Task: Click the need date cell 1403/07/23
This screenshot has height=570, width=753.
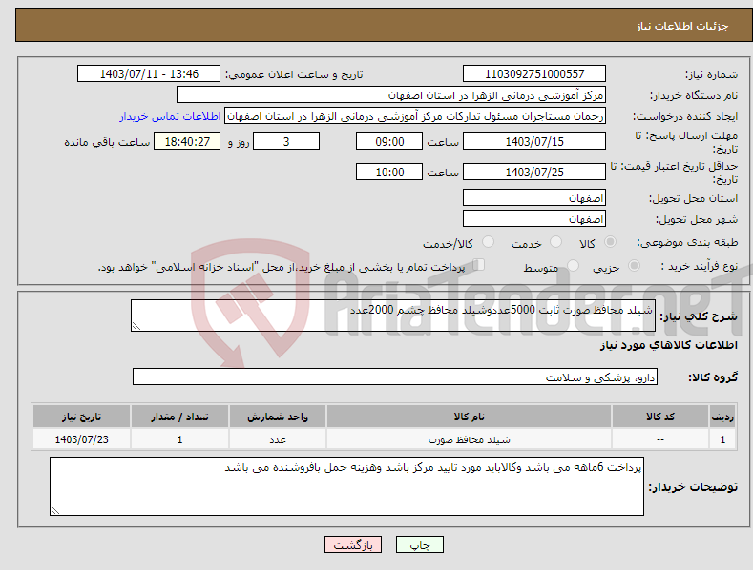Action: coord(81,439)
